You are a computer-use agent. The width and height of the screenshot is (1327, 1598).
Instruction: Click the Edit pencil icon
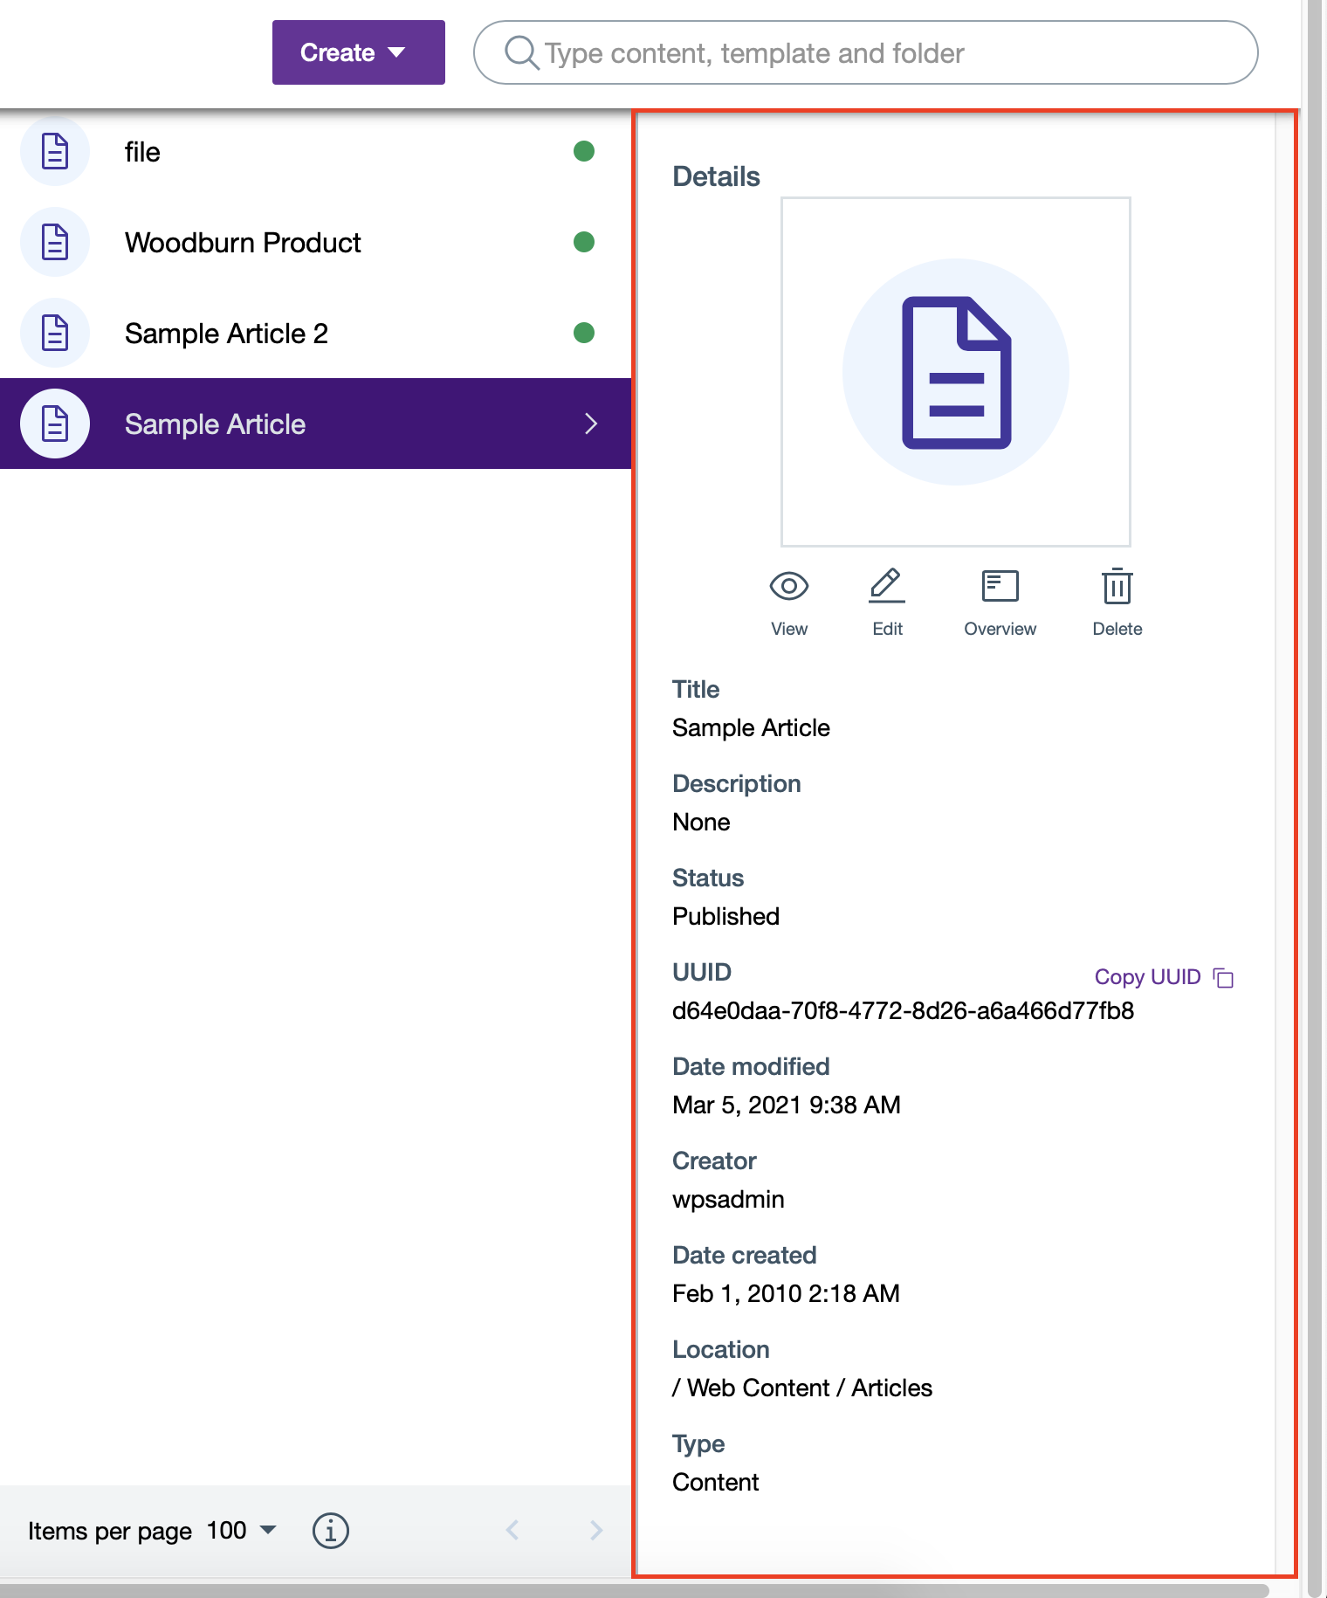click(x=887, y=586)
